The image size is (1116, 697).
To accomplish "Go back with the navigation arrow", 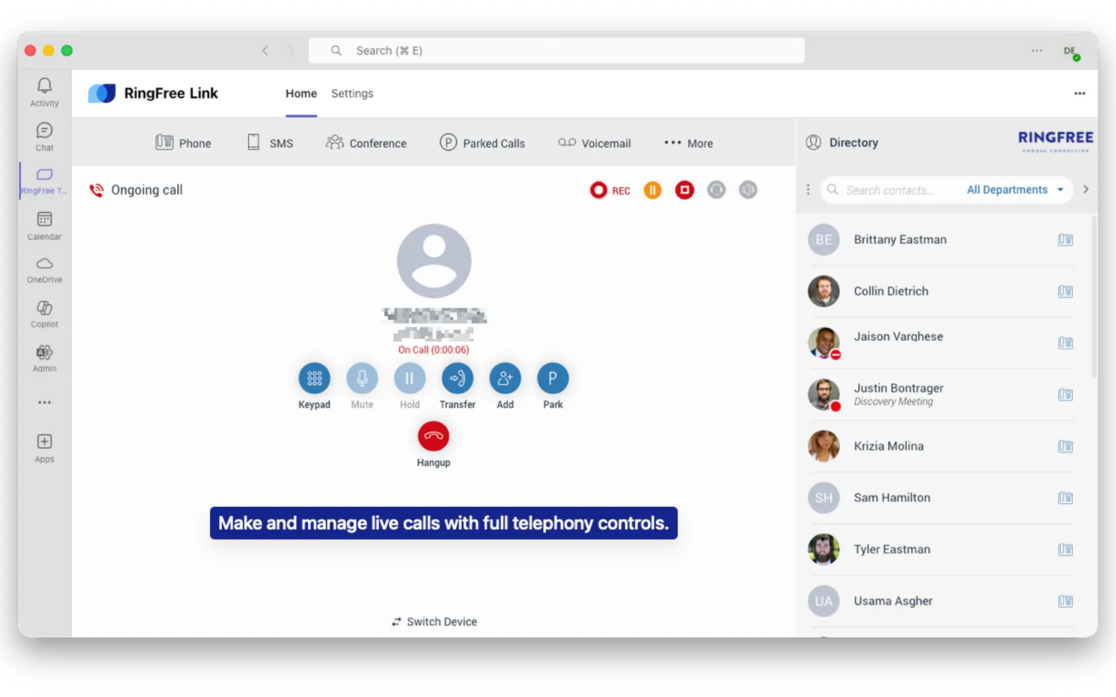I will 265,50.
